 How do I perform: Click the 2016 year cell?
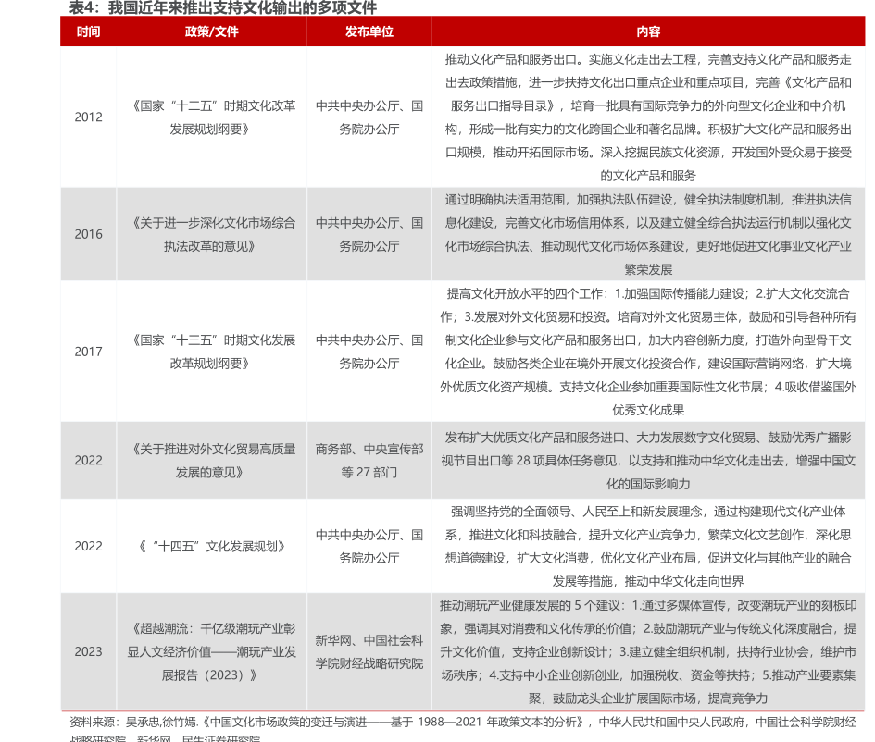(x=89, y=235)
